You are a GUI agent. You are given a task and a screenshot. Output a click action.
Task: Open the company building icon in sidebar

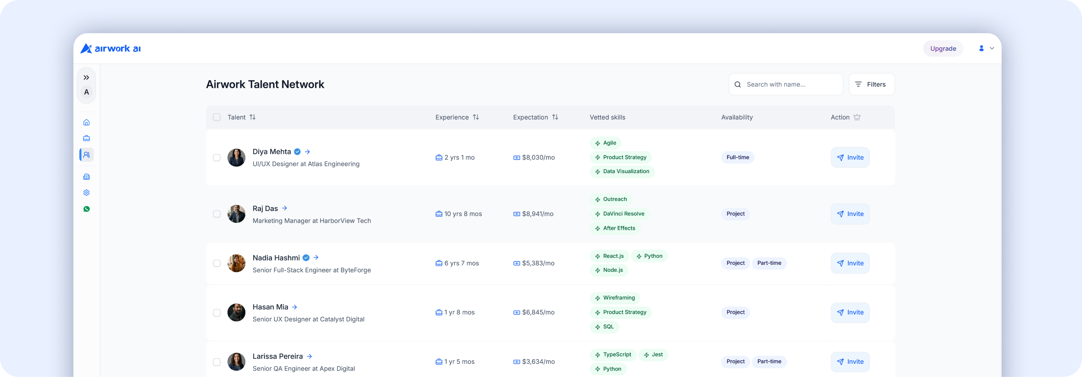tap(86, 177)
